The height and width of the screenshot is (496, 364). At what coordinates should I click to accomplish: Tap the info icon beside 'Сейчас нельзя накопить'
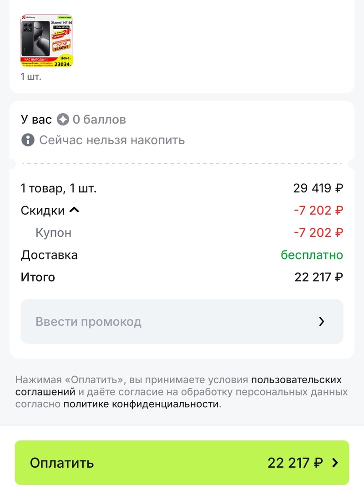(x=28, y=140)
